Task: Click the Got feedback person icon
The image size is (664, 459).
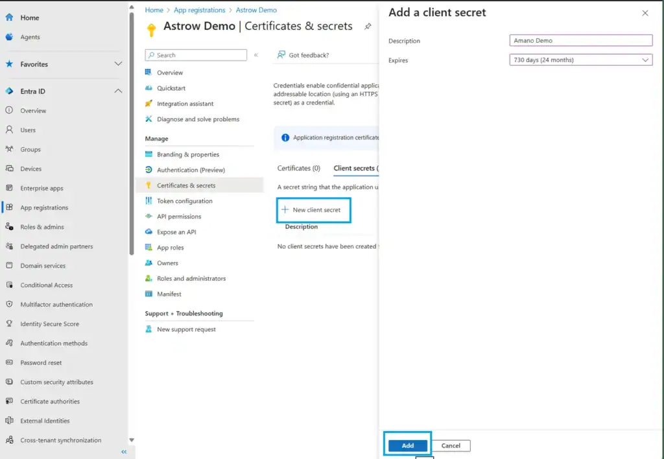Action: 281,54
